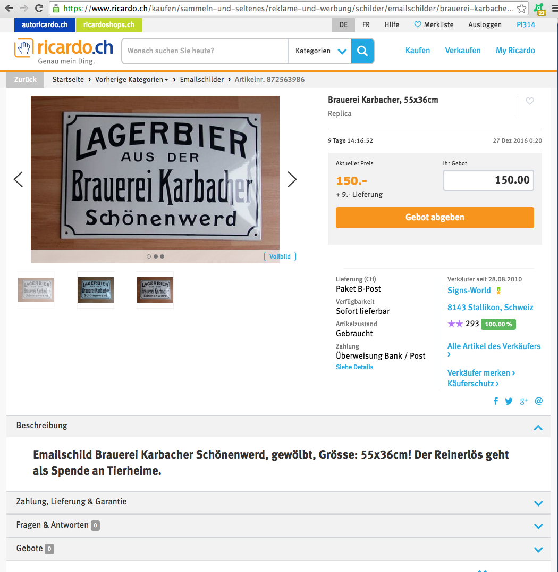Show next product image arrow

[x=292, y=179]
